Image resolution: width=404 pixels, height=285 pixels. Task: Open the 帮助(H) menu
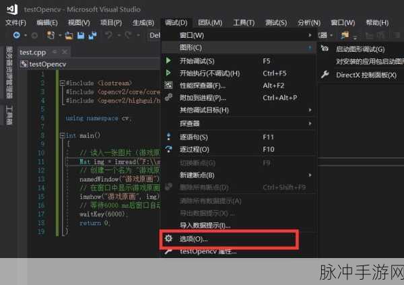377,23
